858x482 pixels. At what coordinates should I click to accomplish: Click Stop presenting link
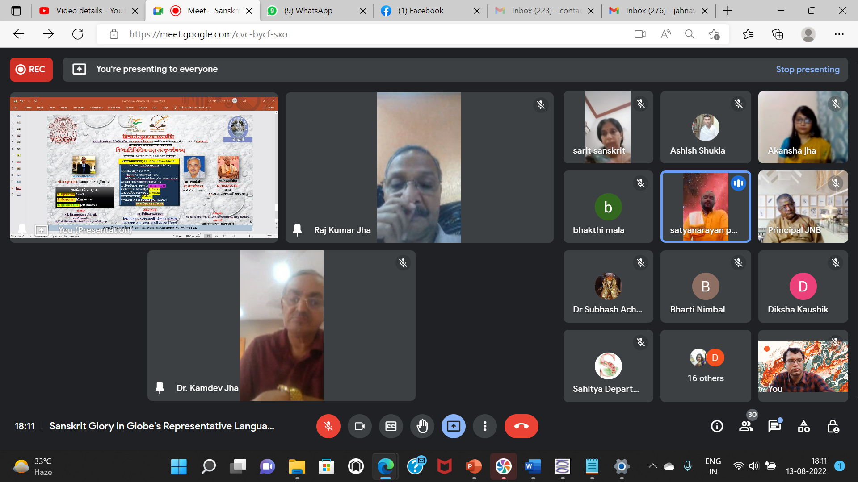click(807, 69)
